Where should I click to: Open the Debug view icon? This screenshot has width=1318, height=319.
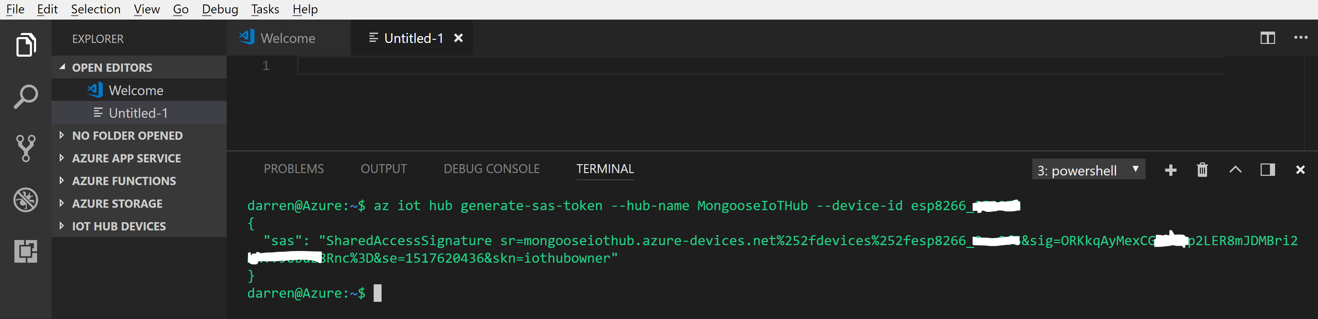click(25, 200)
